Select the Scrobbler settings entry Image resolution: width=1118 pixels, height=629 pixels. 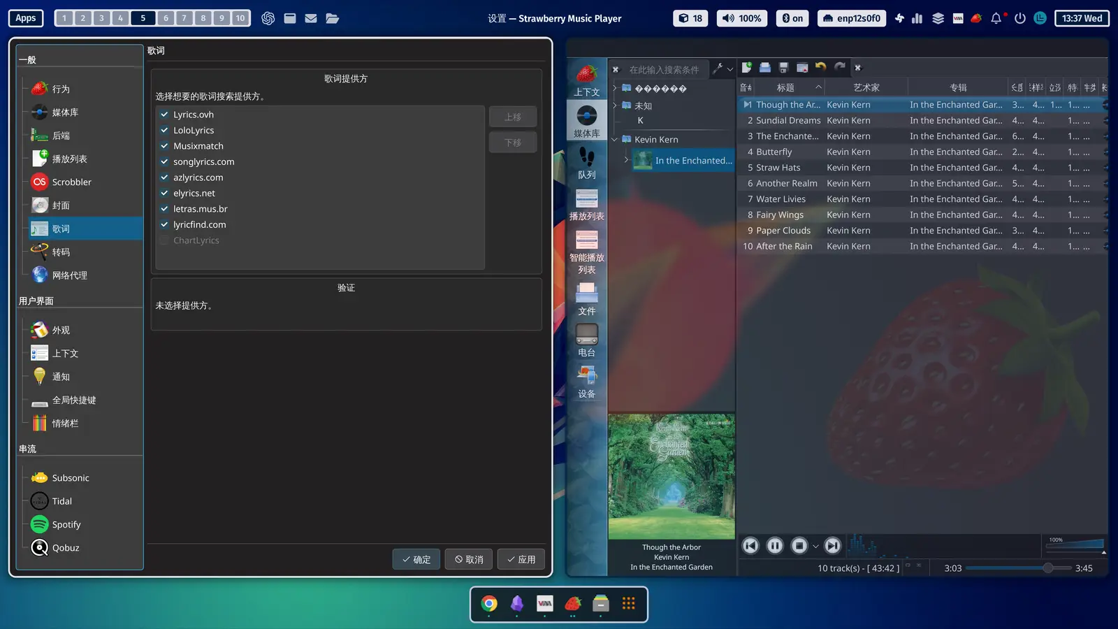(x=84, y=182)
